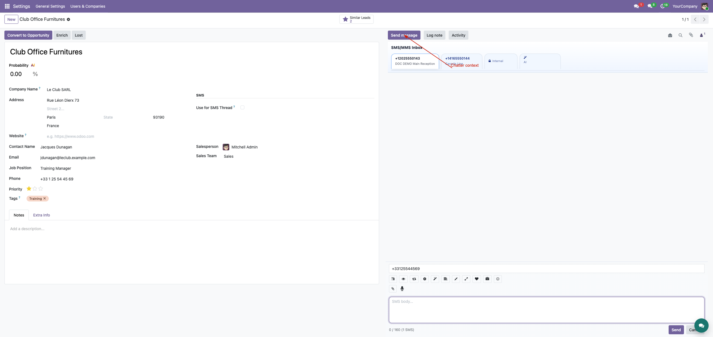
Task: Click the compress arrows icon in SMS toolbar
Action: (456, 279)
